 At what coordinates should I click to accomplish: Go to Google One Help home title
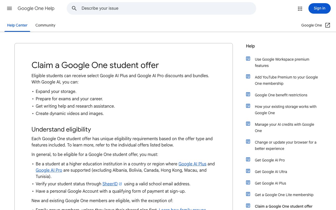[36, 8]
